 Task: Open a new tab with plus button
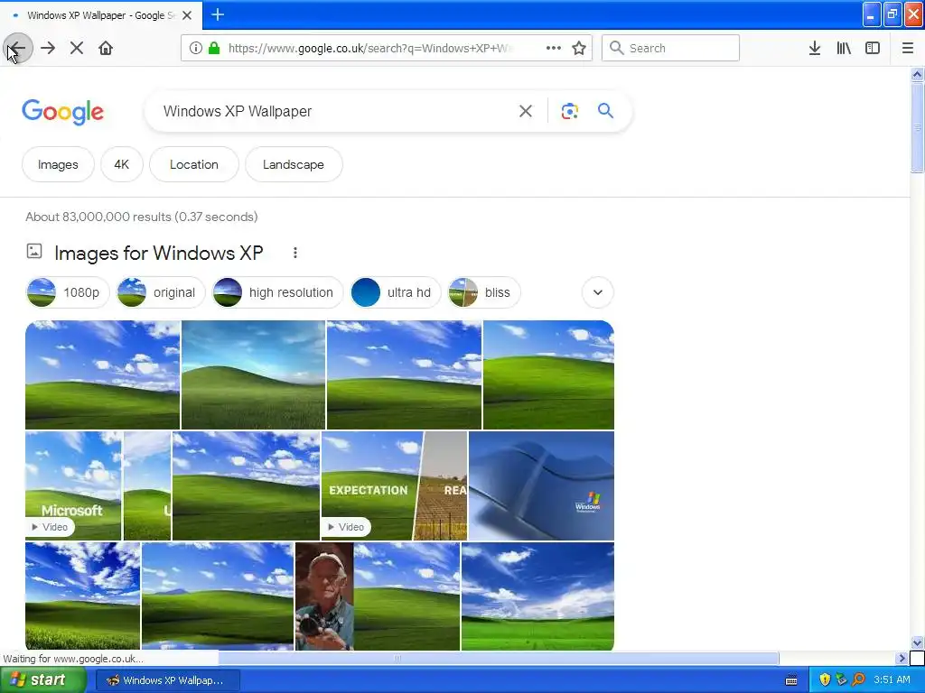click(218, 14)
